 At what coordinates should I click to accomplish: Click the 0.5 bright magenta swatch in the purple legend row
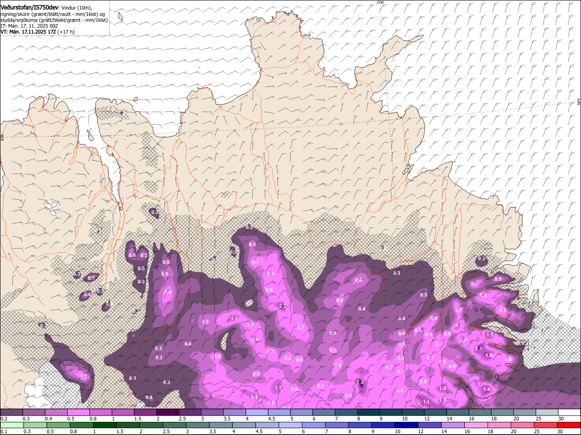pyautogui.click(x=78, y=412)
